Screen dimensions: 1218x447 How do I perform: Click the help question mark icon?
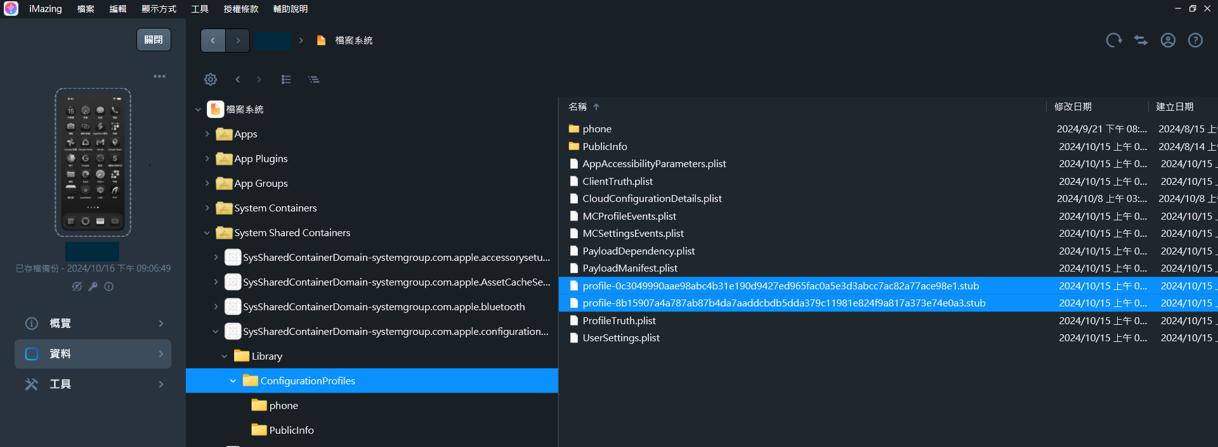tap(1195, 41)
